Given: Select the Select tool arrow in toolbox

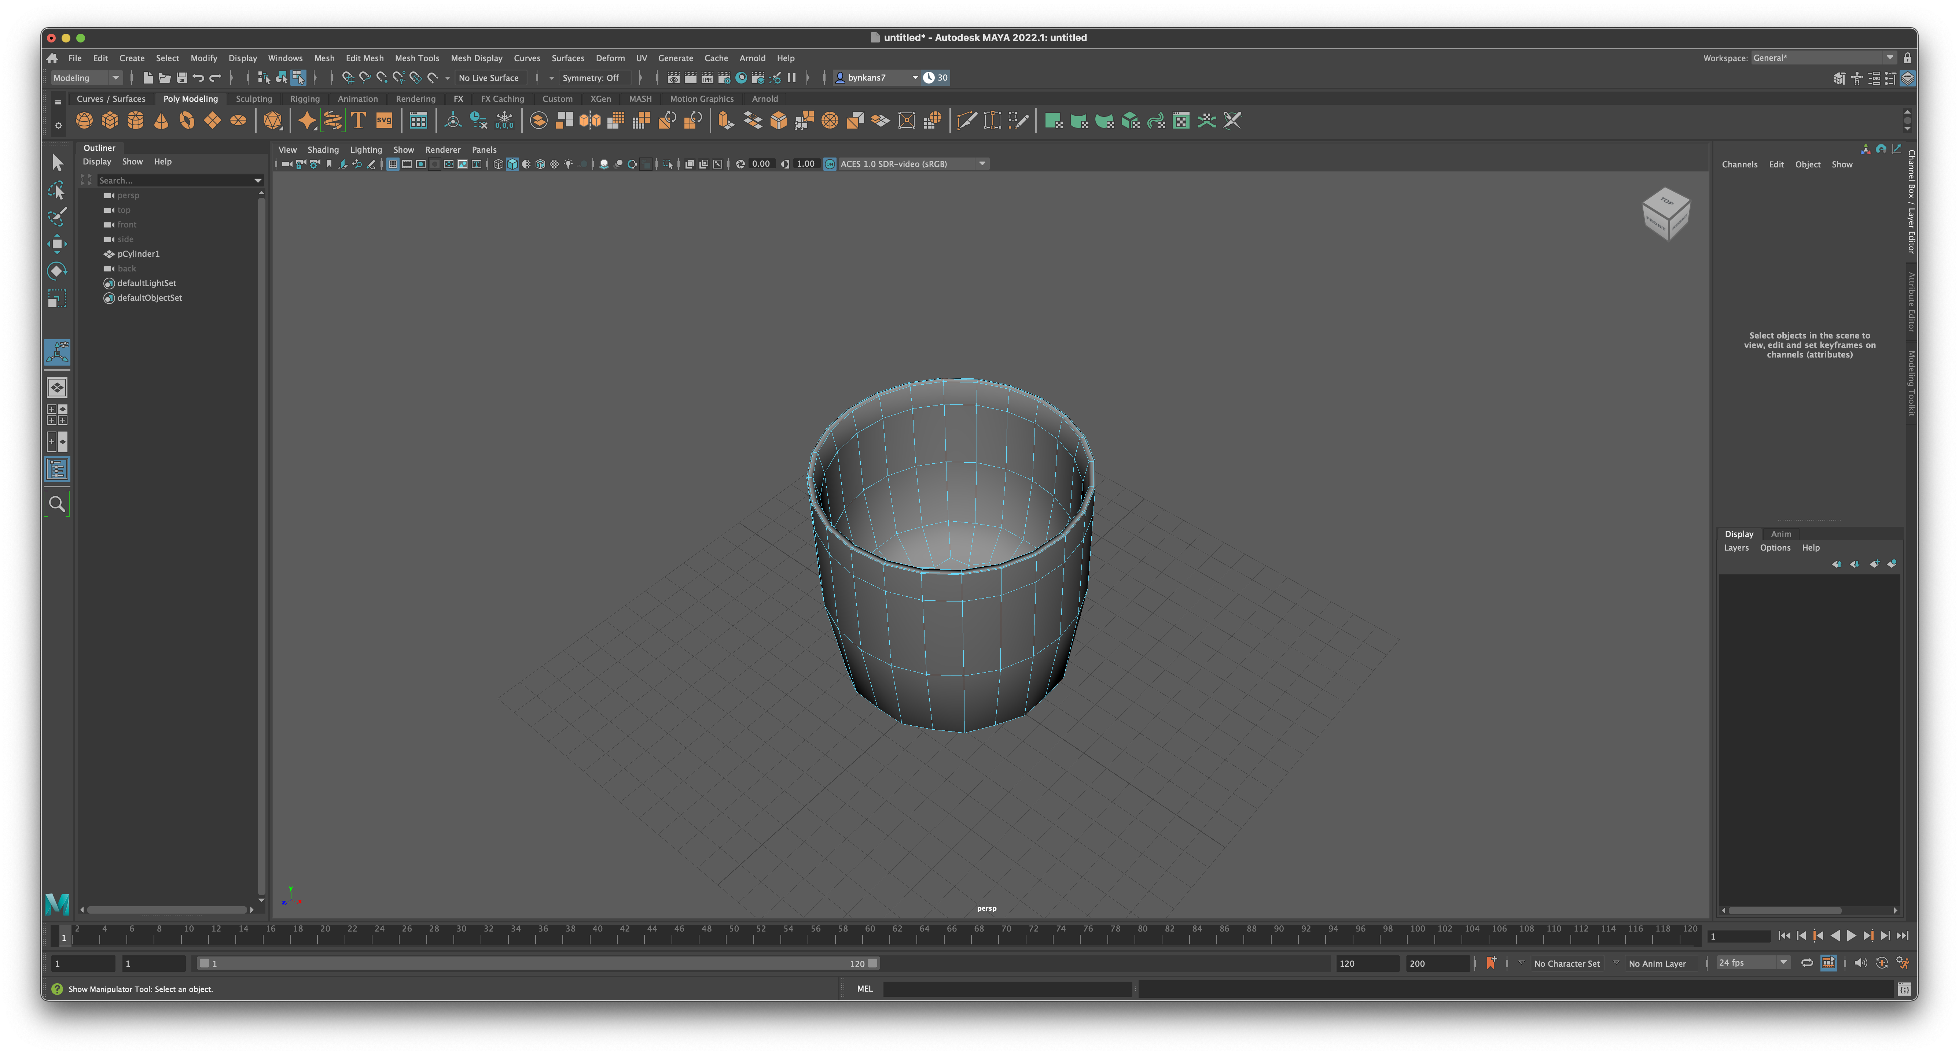Looking at the screenshot, I should [x=57, y=162].
